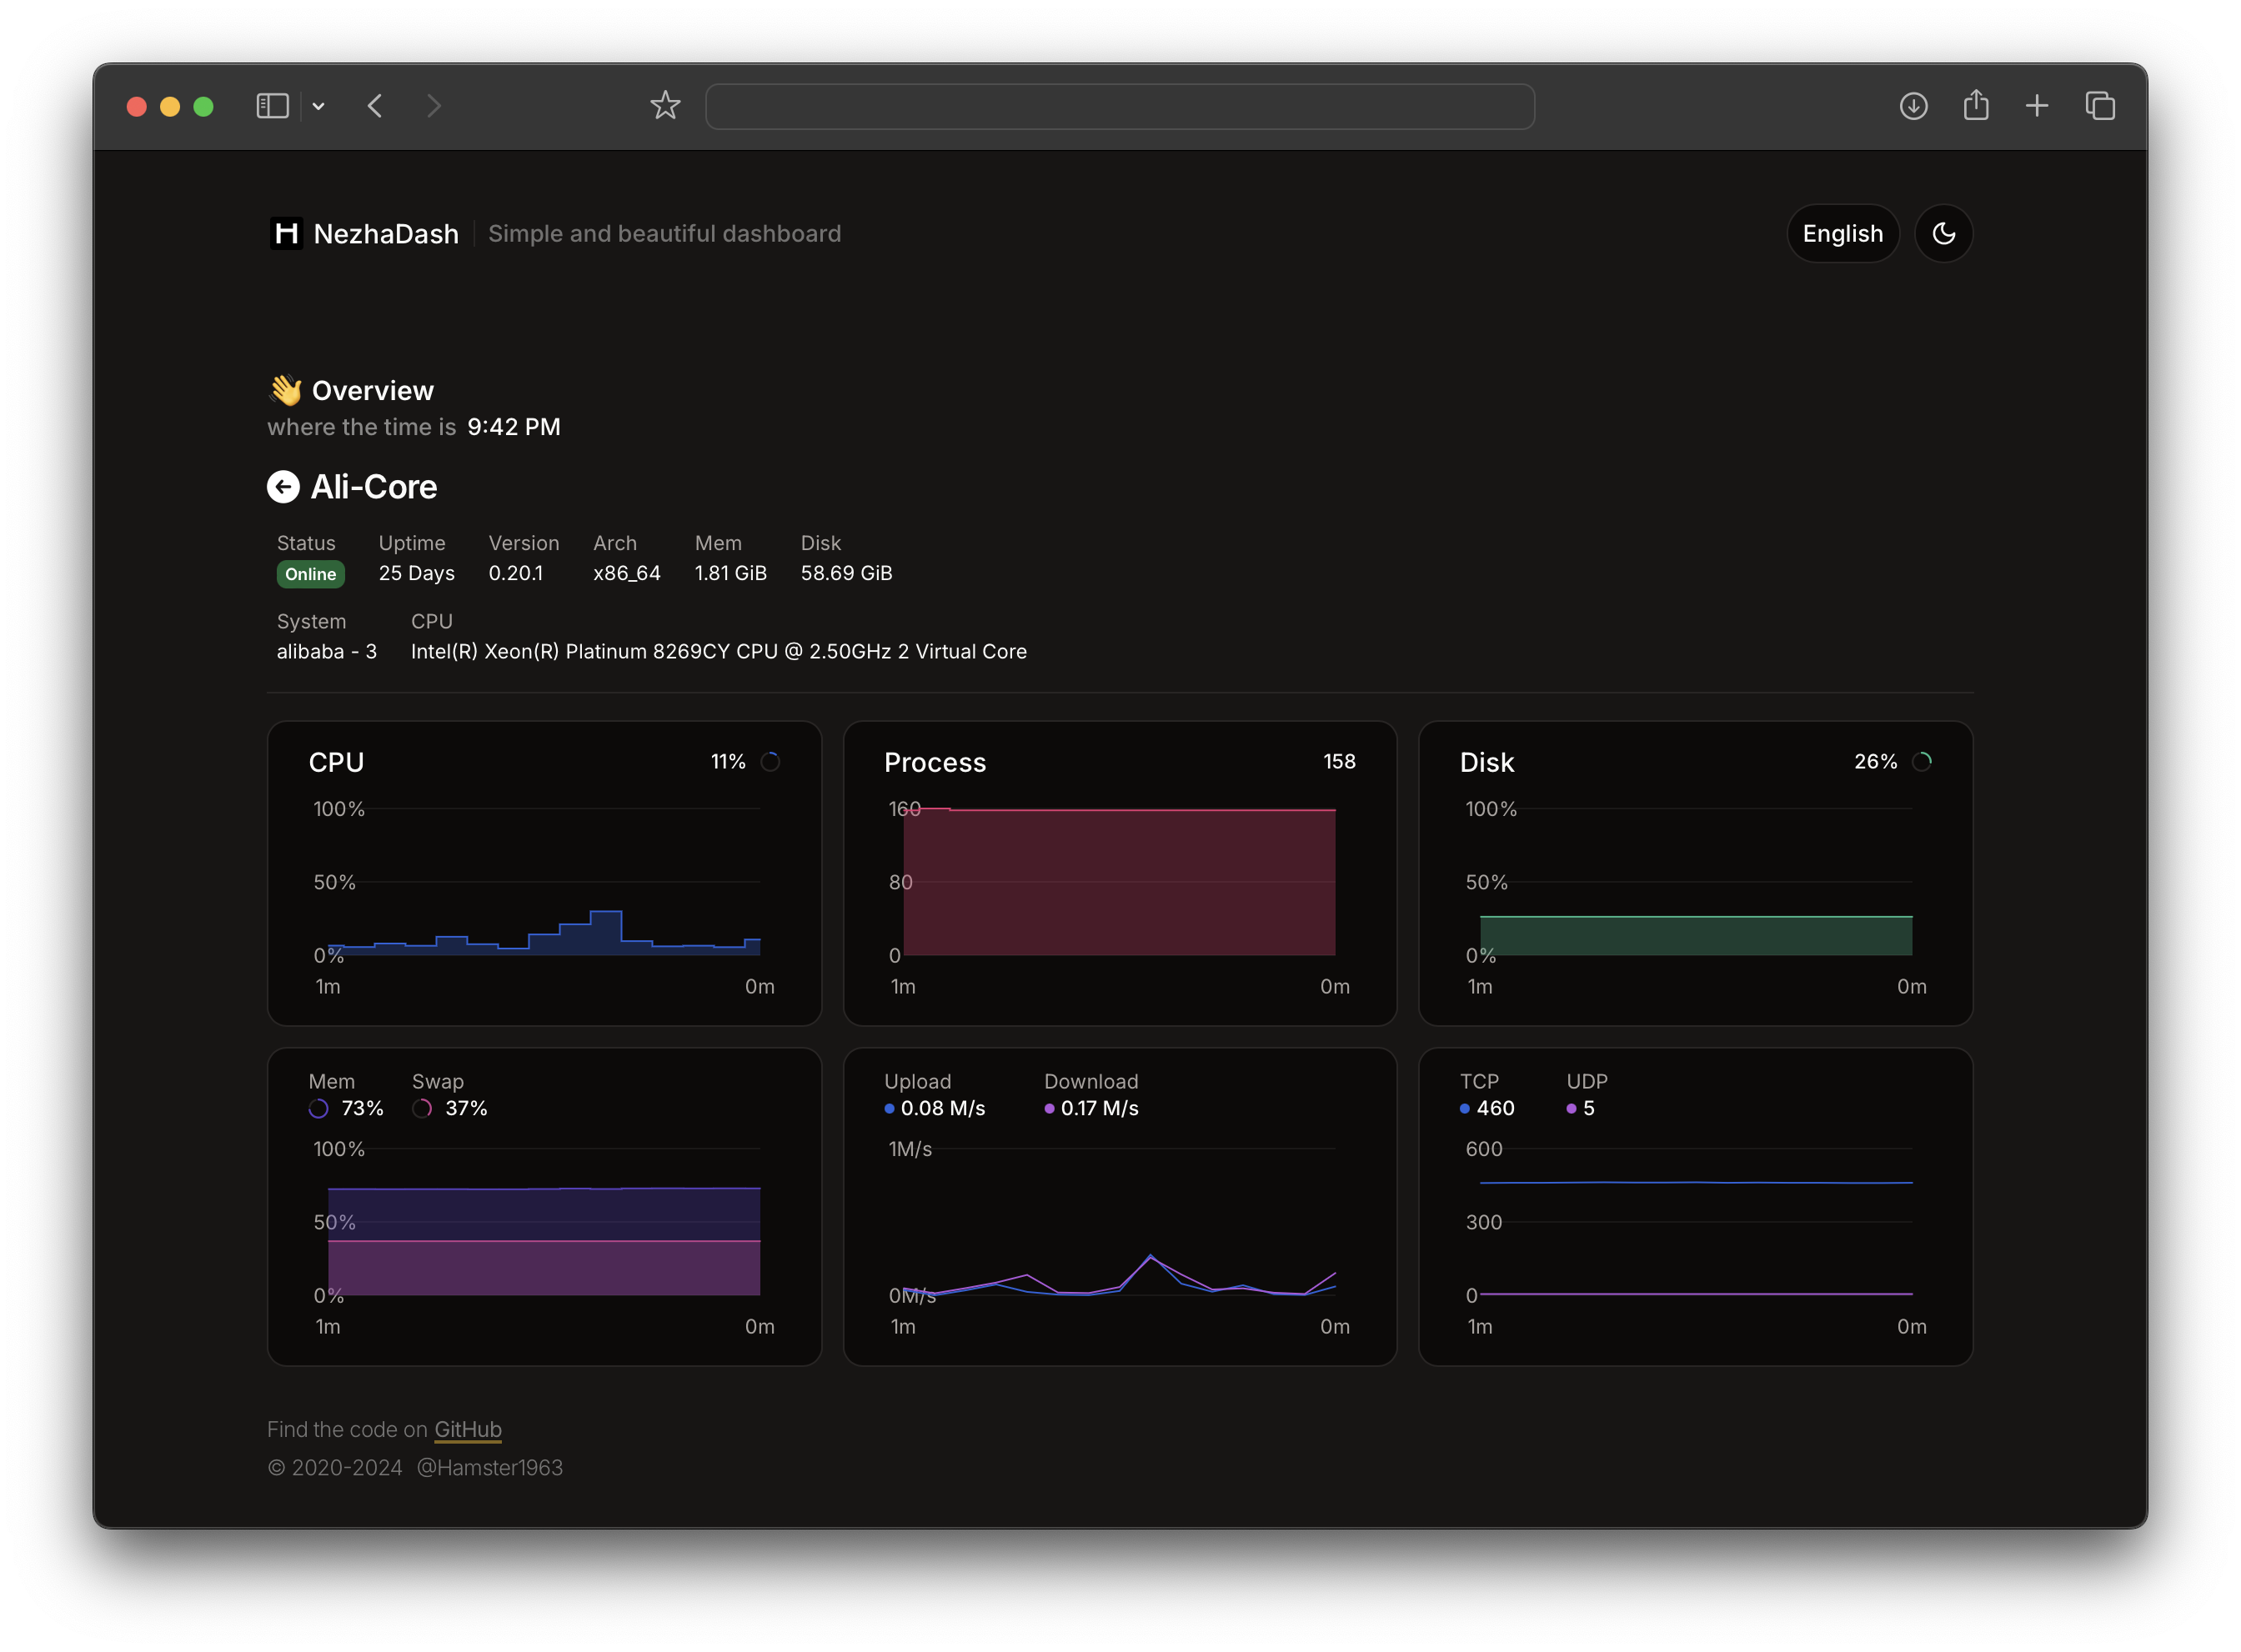Click the browser address bar

[1119, 106]
